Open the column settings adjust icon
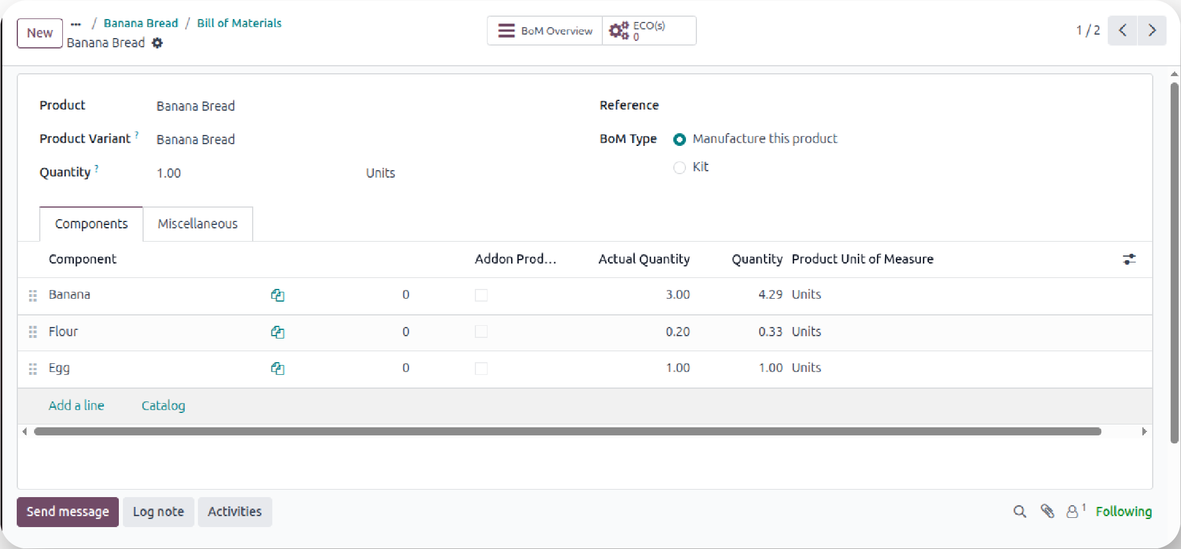The width and height of the screenshot is (1181, 549). click(1129, 260)
